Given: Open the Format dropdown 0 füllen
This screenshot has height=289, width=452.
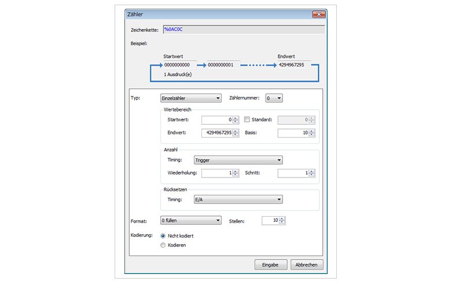Looking at the screenshot, I should tap(190, 220).
